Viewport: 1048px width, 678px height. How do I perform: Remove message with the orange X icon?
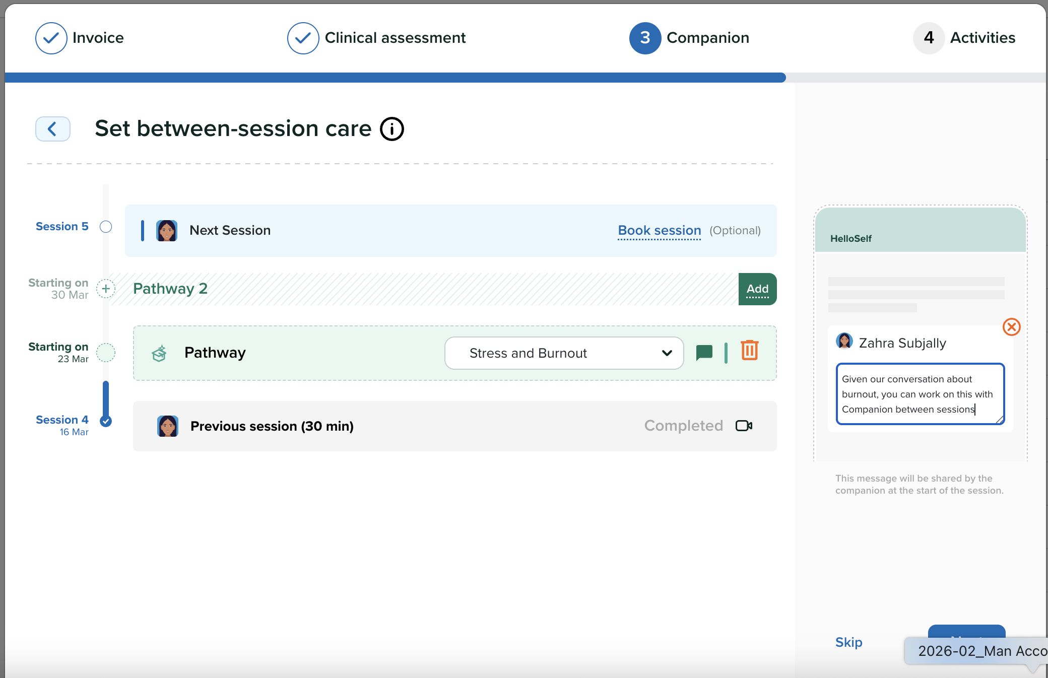tap(1011, 327)
